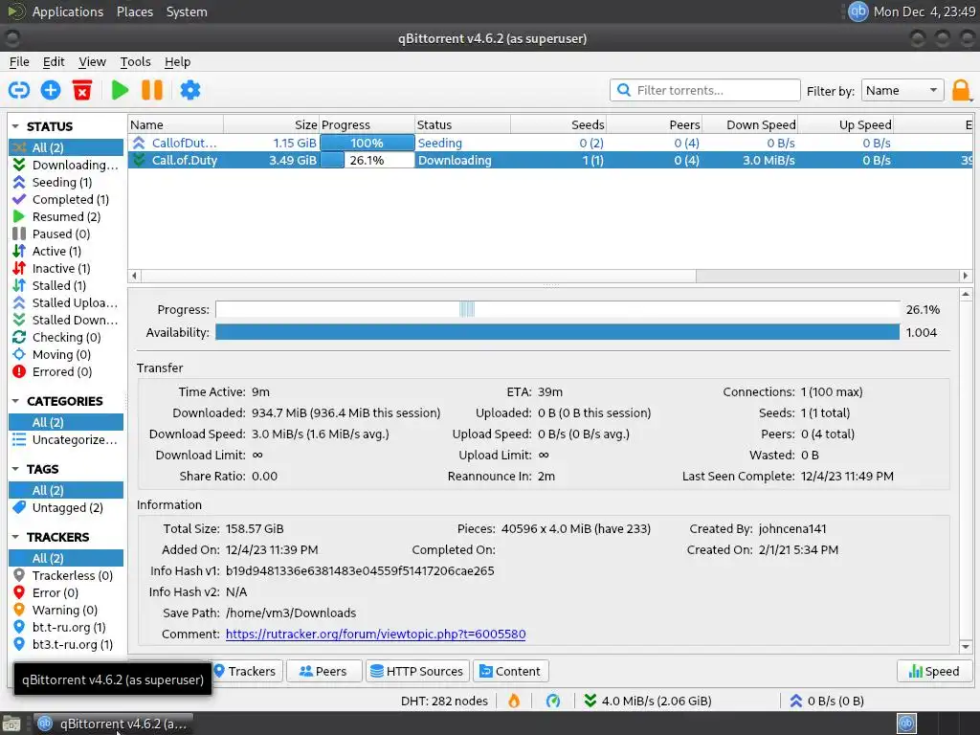Select Moving (0) status filter
Screen dimensions: 980x735
coord(66,354)
